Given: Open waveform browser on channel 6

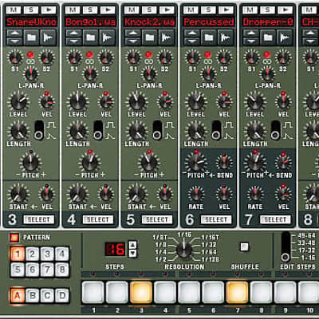Looking at the screenshot, I should click(x=226, y=37).
